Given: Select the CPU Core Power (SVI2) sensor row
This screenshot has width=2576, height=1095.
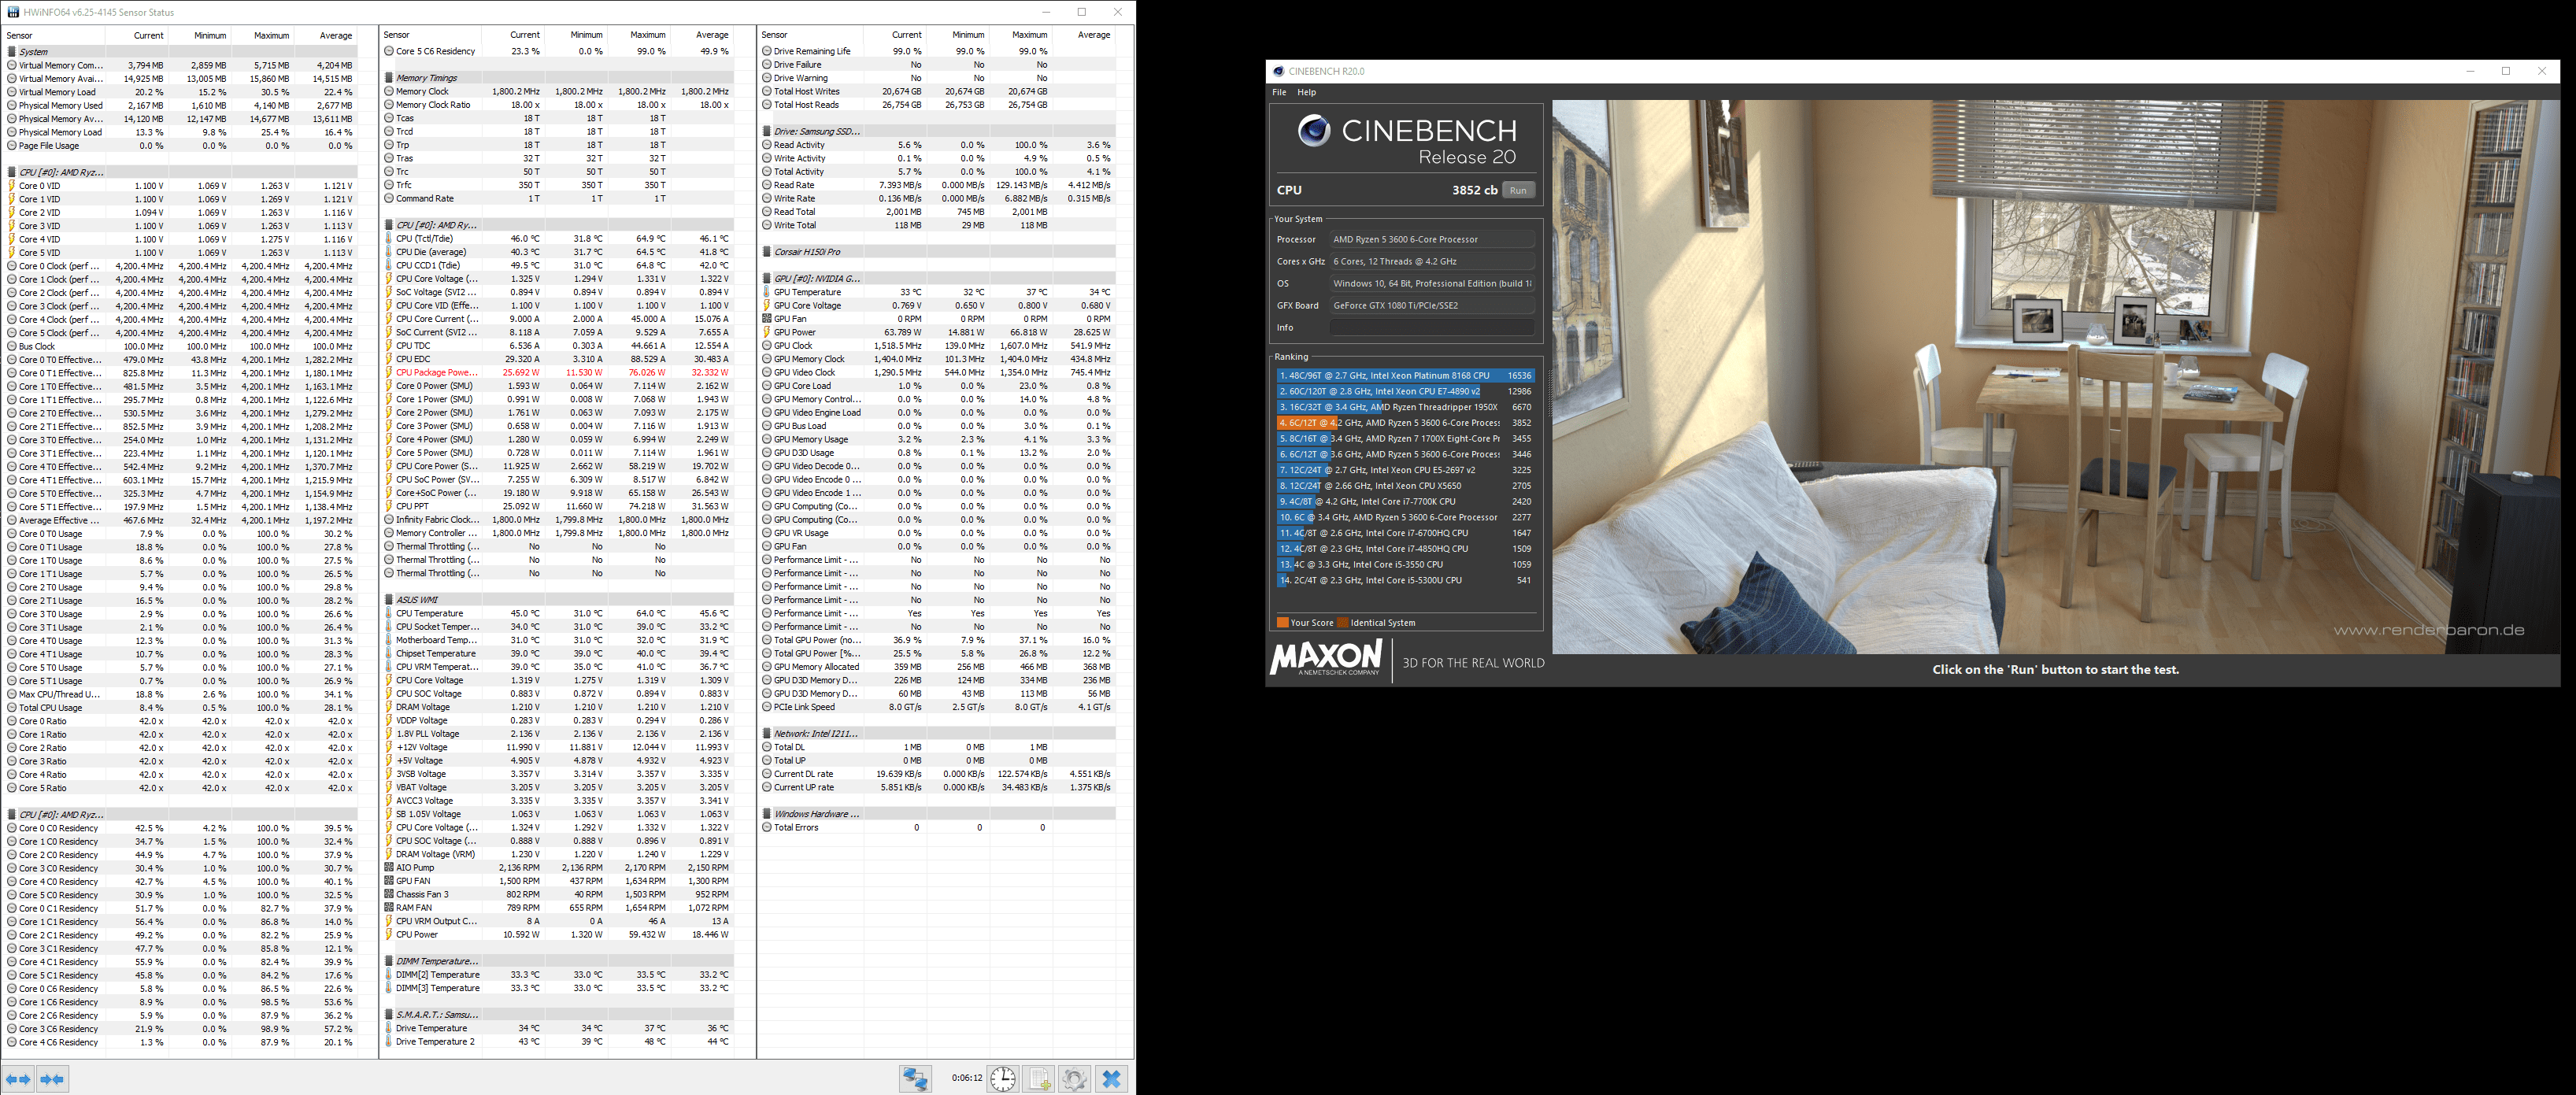Looking at the screenshot, I should click(x=558, y=466).
